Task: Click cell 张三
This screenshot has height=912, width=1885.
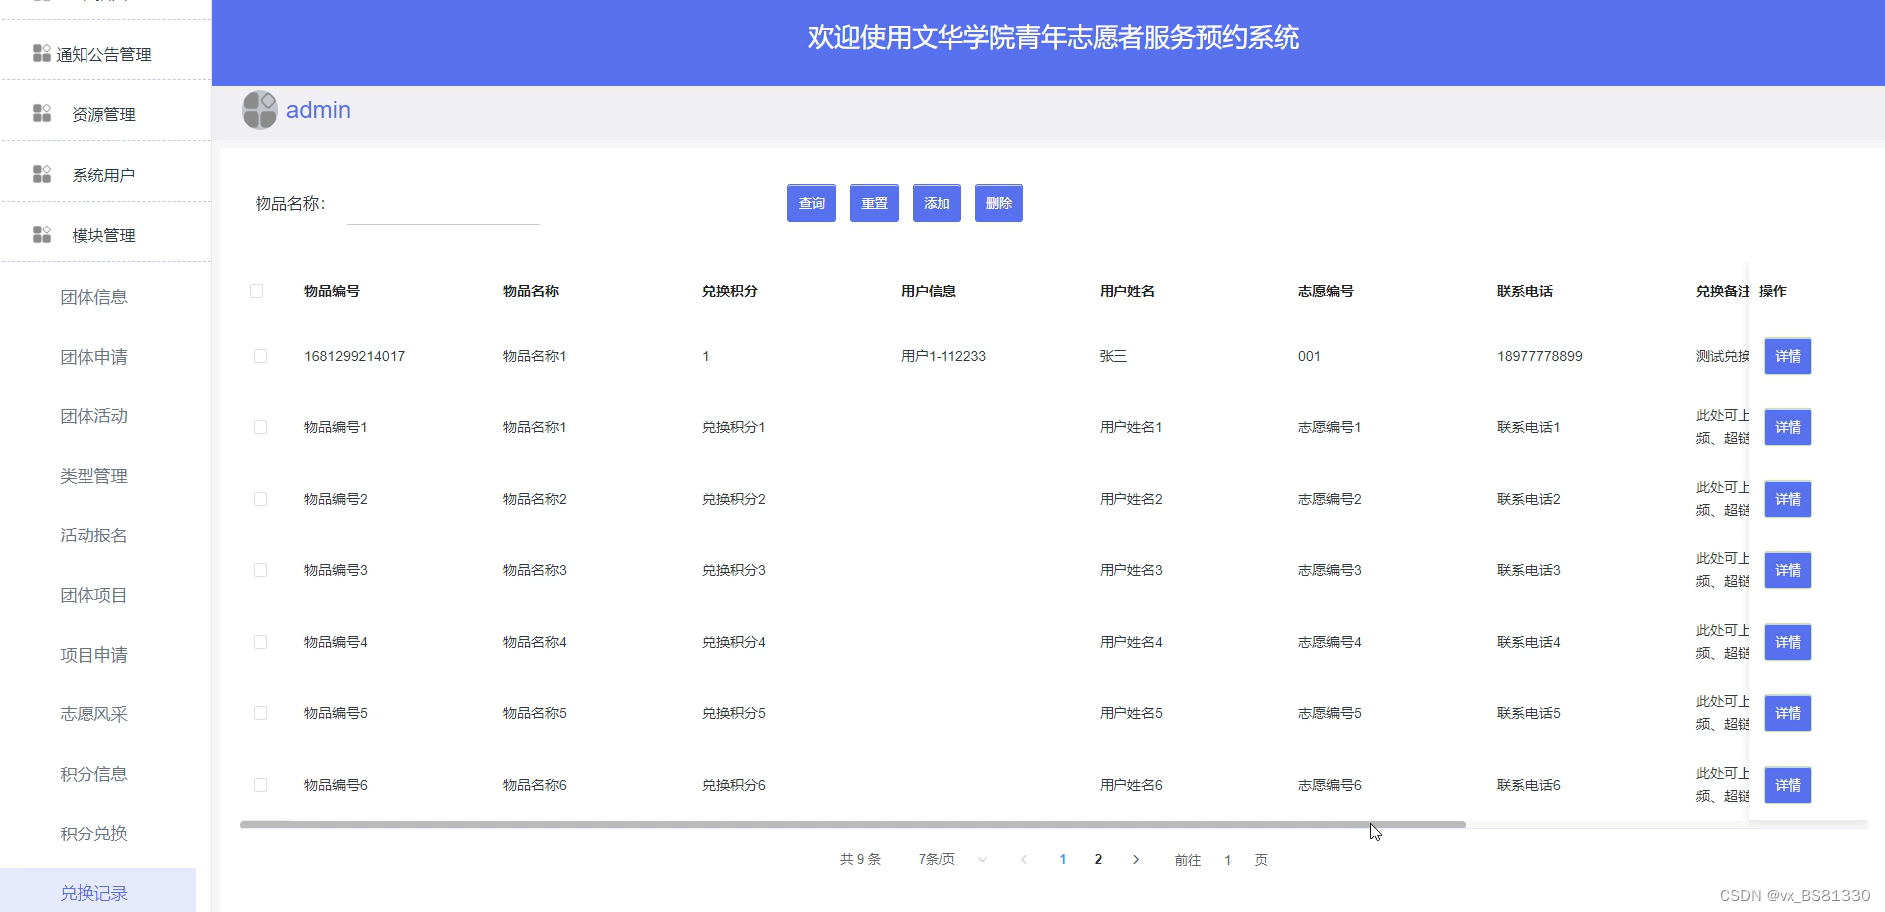Action: click(x=1114, y=356)
